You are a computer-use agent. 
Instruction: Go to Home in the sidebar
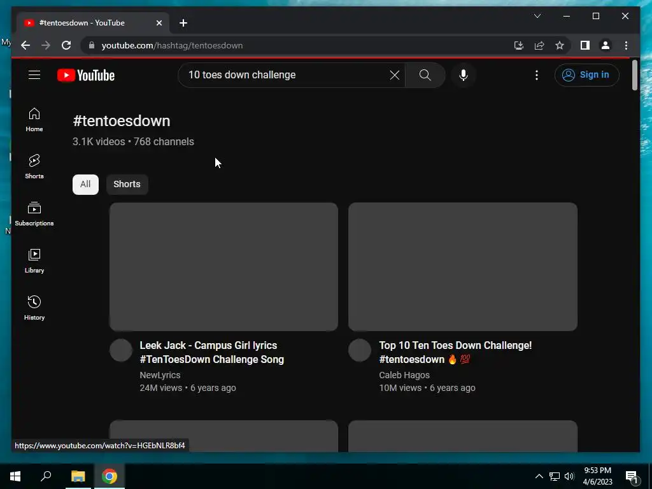[x=34, y=120]
